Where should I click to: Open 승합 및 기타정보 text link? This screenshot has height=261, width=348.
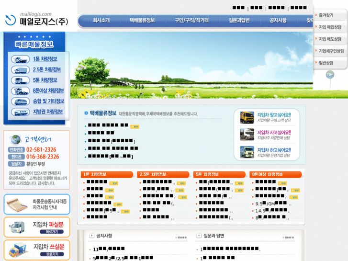click(x=48, y=102)
